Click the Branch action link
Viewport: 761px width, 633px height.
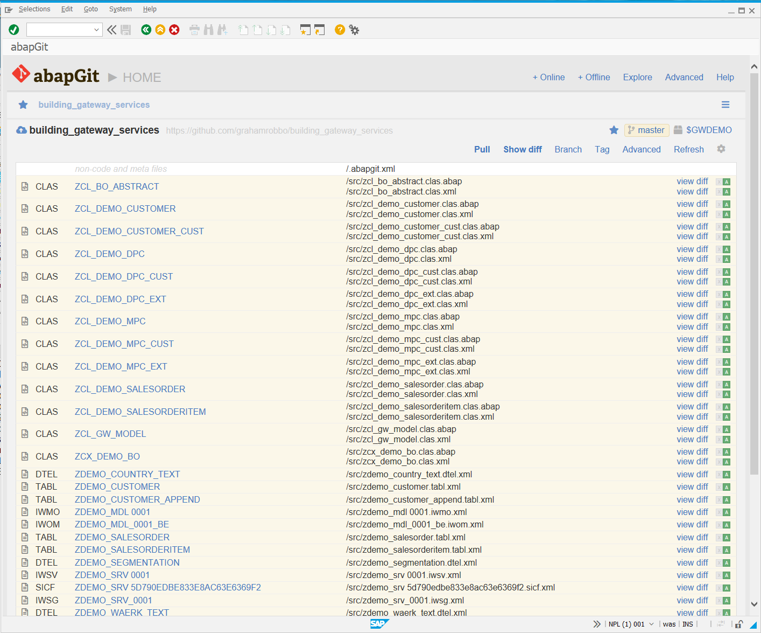568,149
